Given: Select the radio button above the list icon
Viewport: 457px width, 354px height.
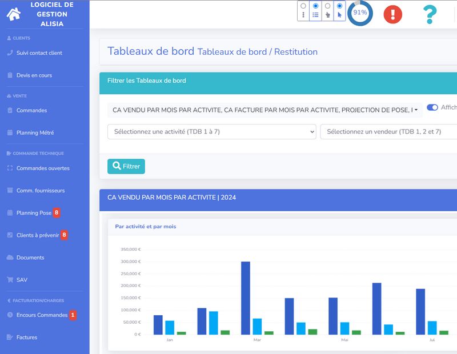Looking at the screenshot, I should 315,6.
